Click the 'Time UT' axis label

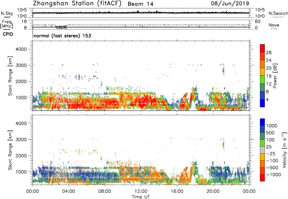141,197
